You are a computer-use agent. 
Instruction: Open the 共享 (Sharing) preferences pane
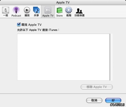tap(36, 12)
